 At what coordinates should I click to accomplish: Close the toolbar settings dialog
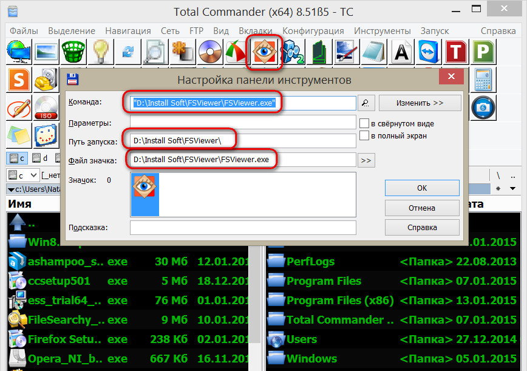coord(451,77)
